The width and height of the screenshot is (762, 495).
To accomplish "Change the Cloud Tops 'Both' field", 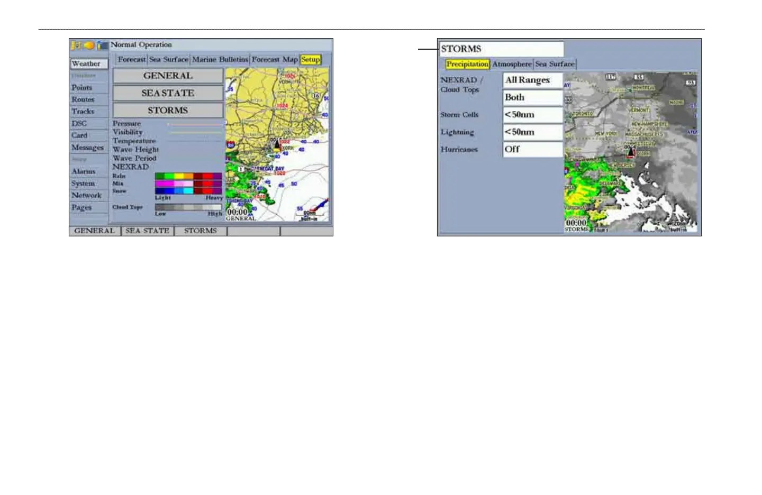I will [x=532, y=98].
